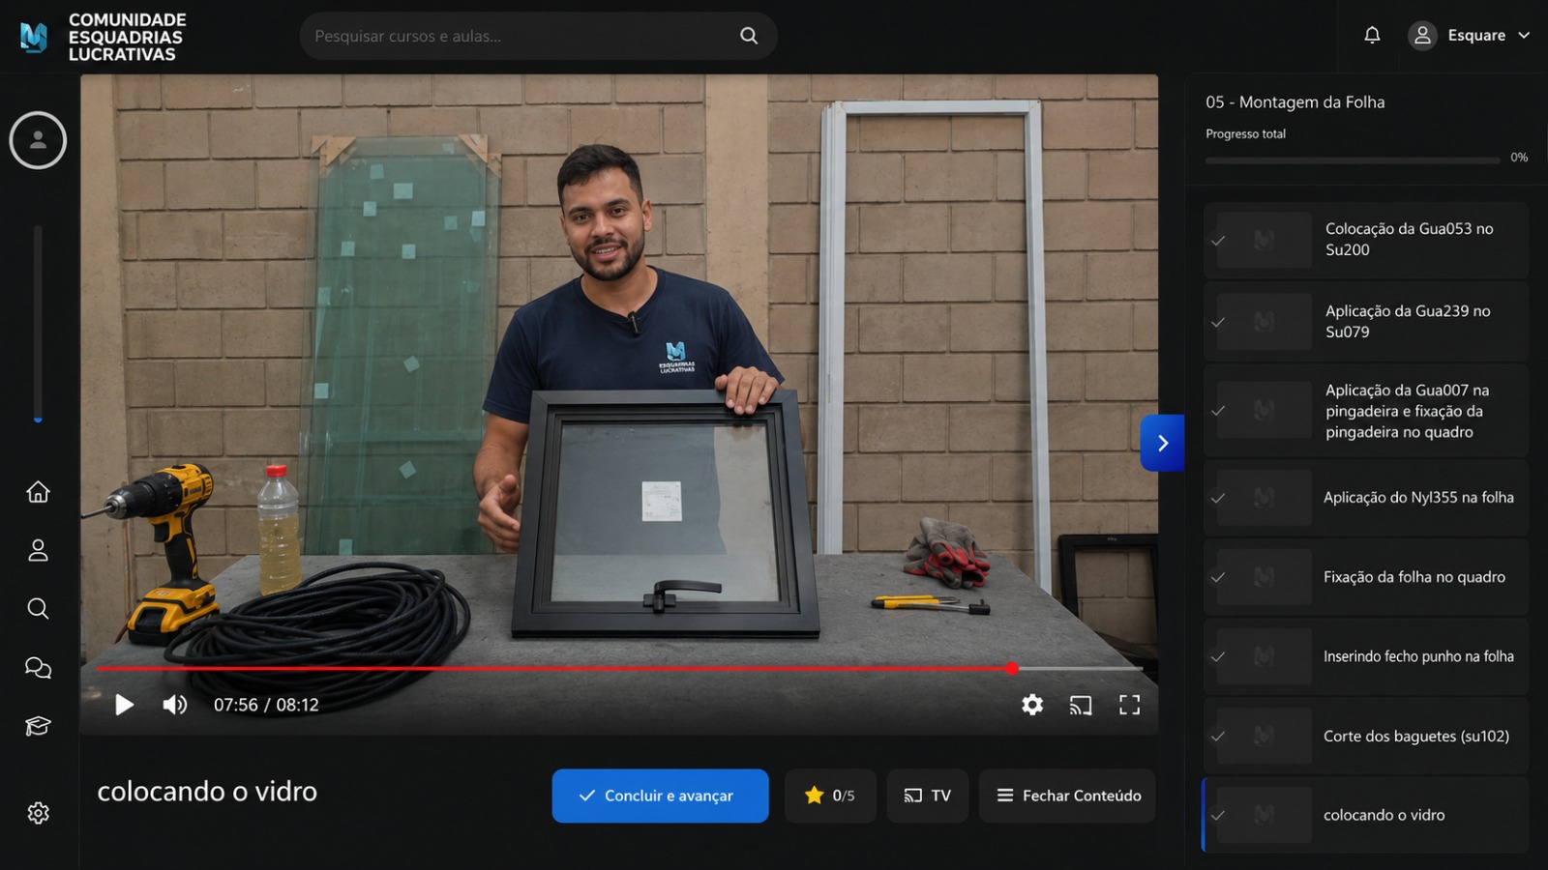Screen dimensions: 1548x870
Task: Open the sidebar profile person icon
Action: tap(38, 550)
